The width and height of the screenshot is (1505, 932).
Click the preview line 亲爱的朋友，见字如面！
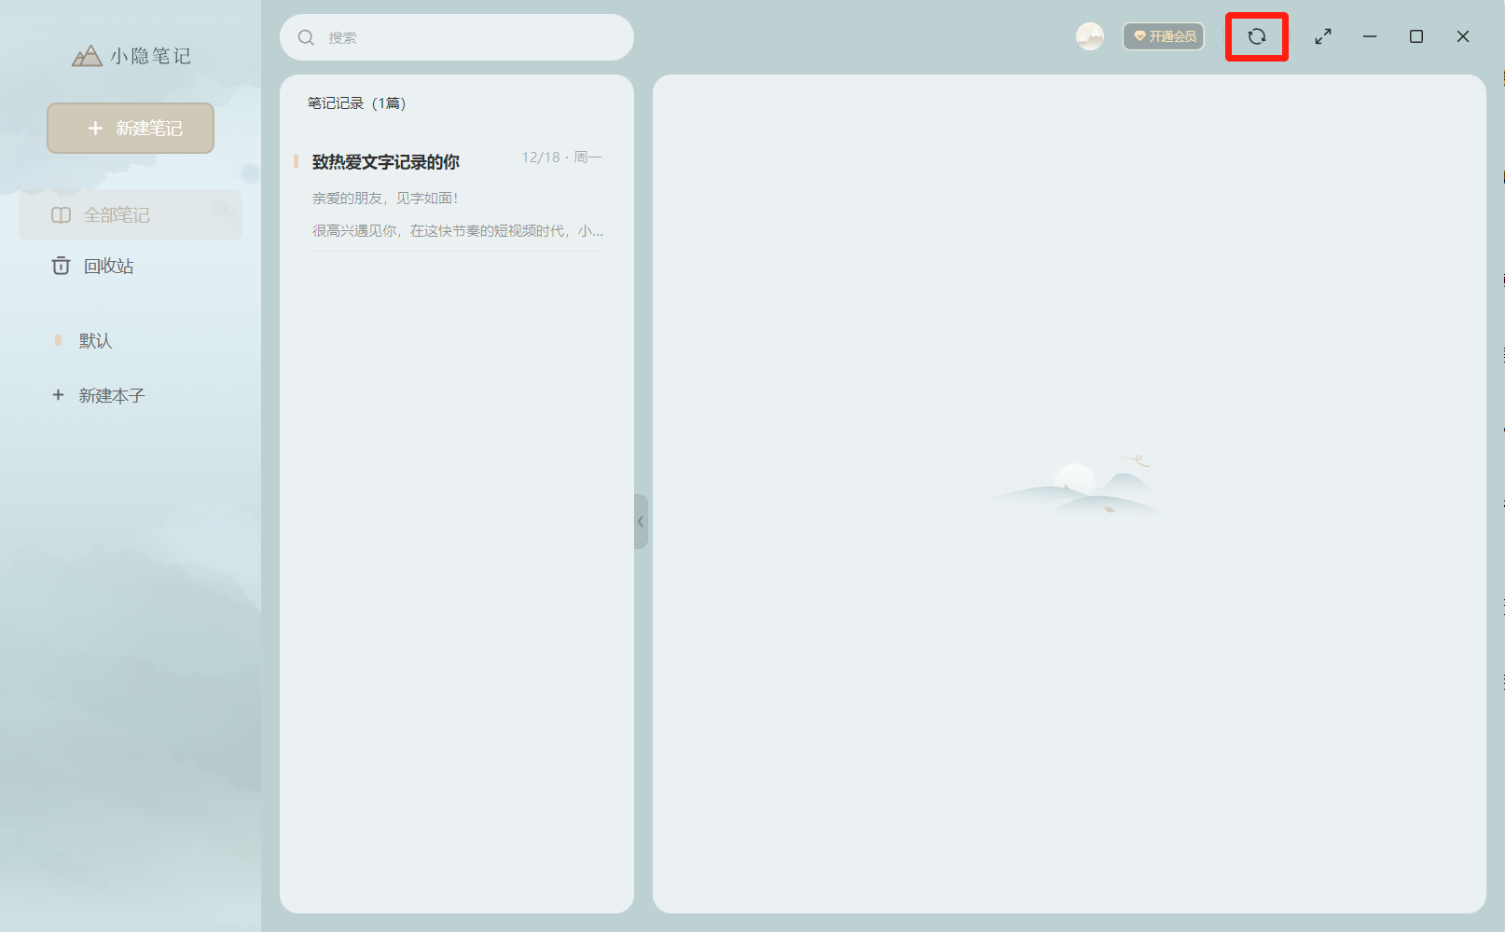(x=385, y=199)
